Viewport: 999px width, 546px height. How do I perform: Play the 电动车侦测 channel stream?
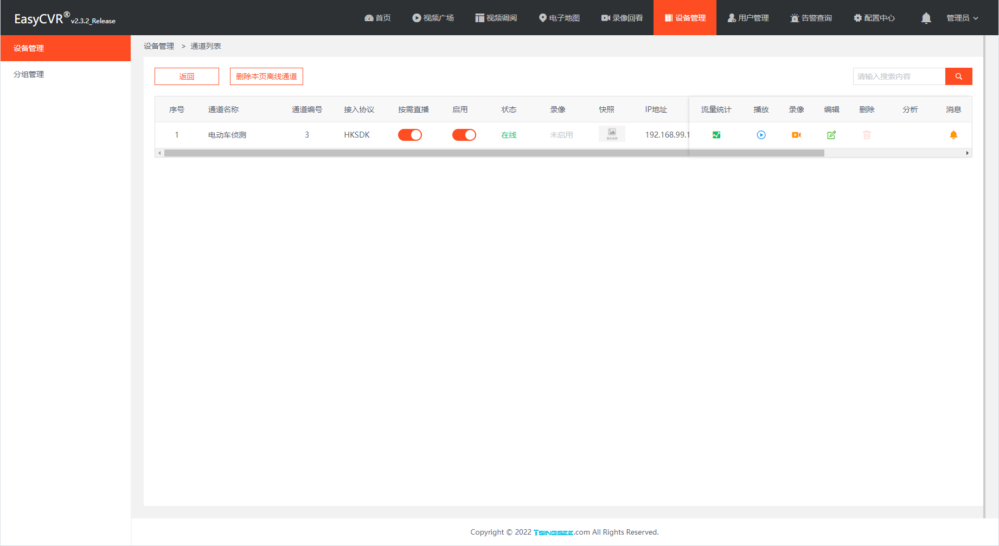761,135
